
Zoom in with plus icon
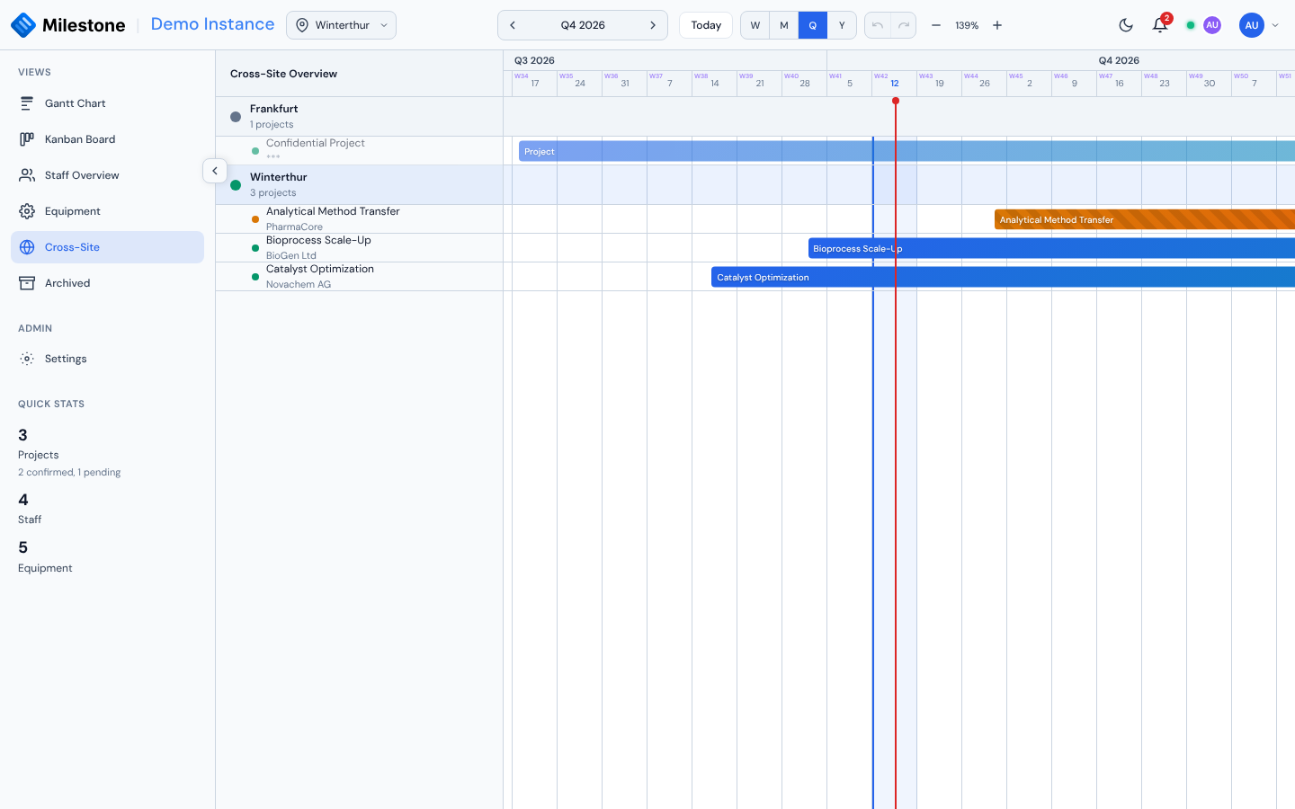coord(997,25)
